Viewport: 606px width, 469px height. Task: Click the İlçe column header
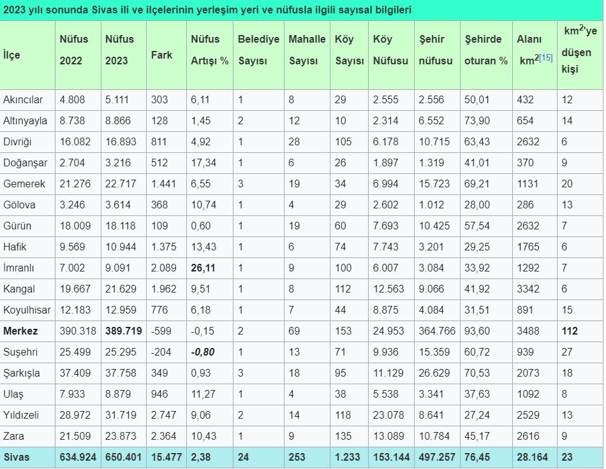tap(11, 55)
